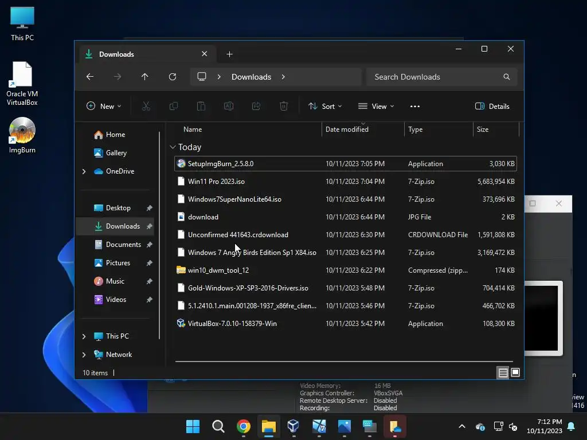Click the search magnifier in Search Downloads
The height and width of the screenshot is (440, 587).
(507, 77)
